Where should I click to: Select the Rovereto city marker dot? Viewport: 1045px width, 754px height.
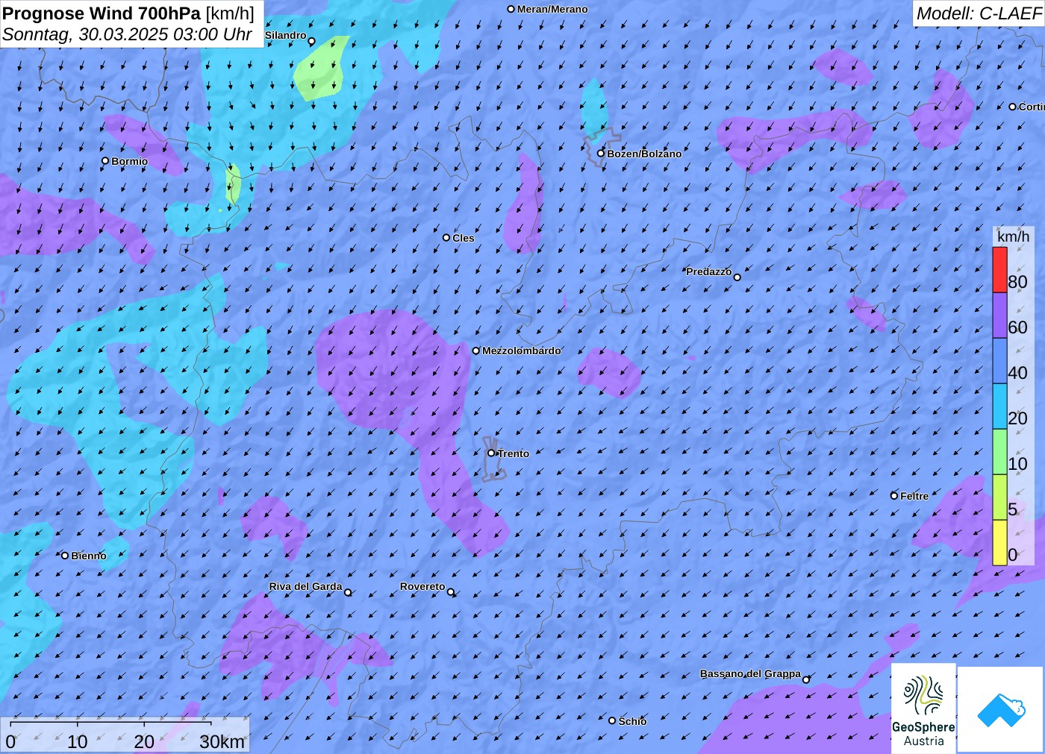point(451,592)
